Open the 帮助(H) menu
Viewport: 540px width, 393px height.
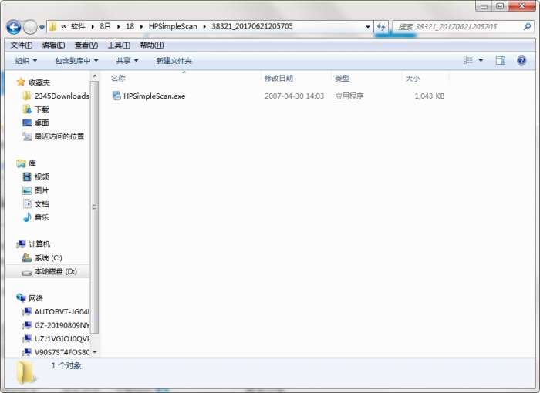pyautogui.click(x=151, y=45)
